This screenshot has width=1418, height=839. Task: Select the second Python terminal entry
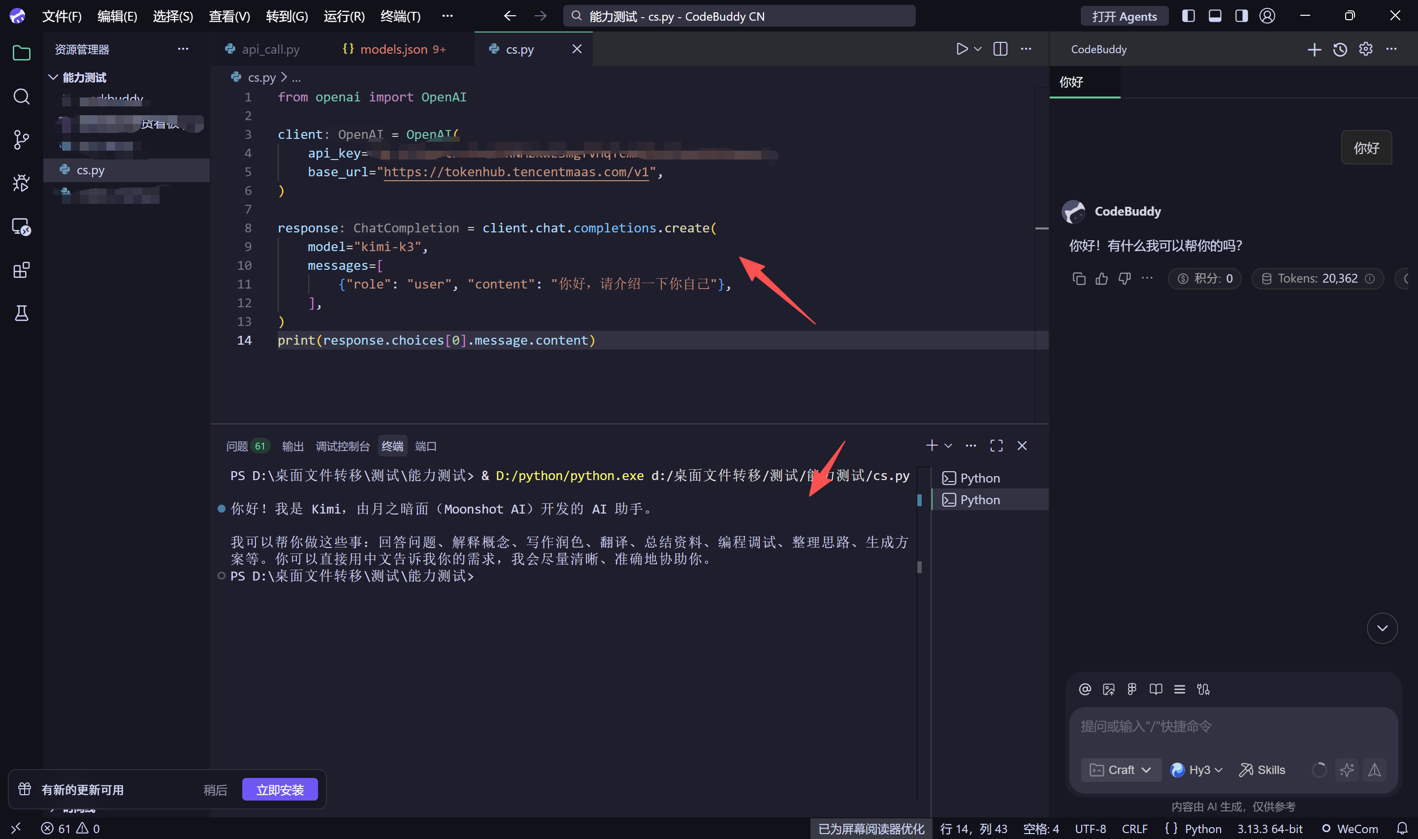click(989, 500)
